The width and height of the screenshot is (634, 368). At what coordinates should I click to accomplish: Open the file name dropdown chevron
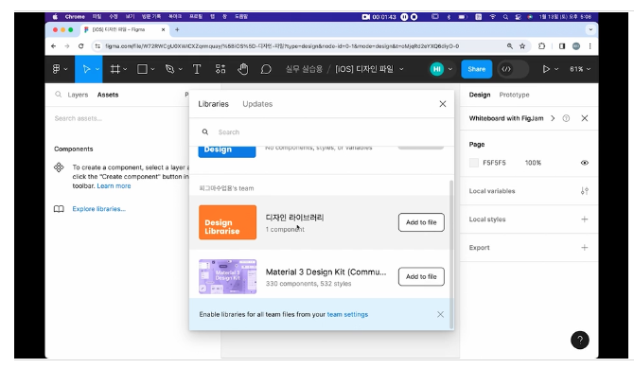pos(401,69)
